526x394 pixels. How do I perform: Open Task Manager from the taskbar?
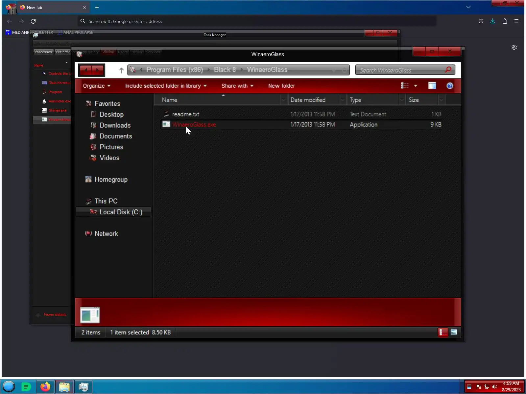[84, 387]
